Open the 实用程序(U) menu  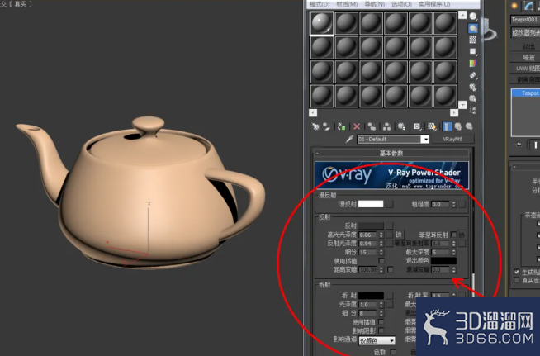(434, 4)
